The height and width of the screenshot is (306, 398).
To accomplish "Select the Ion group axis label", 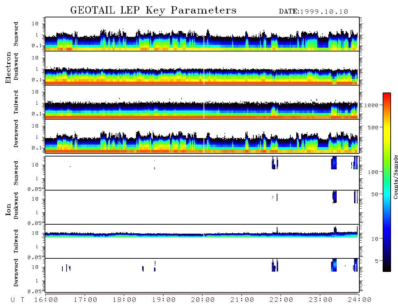I will 8,209.
